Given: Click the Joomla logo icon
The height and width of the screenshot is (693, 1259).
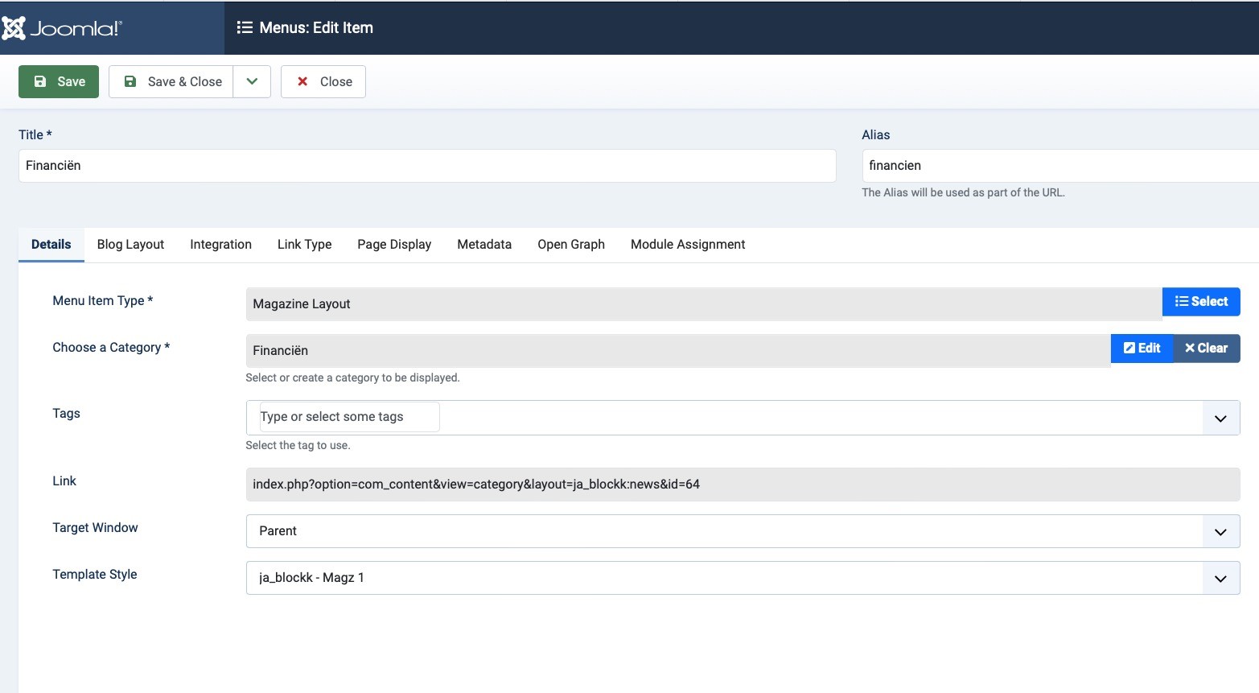Looking at the screenshot, I should coord(14,28).
